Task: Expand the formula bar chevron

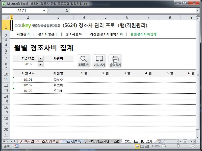Action: coord(198,11)
